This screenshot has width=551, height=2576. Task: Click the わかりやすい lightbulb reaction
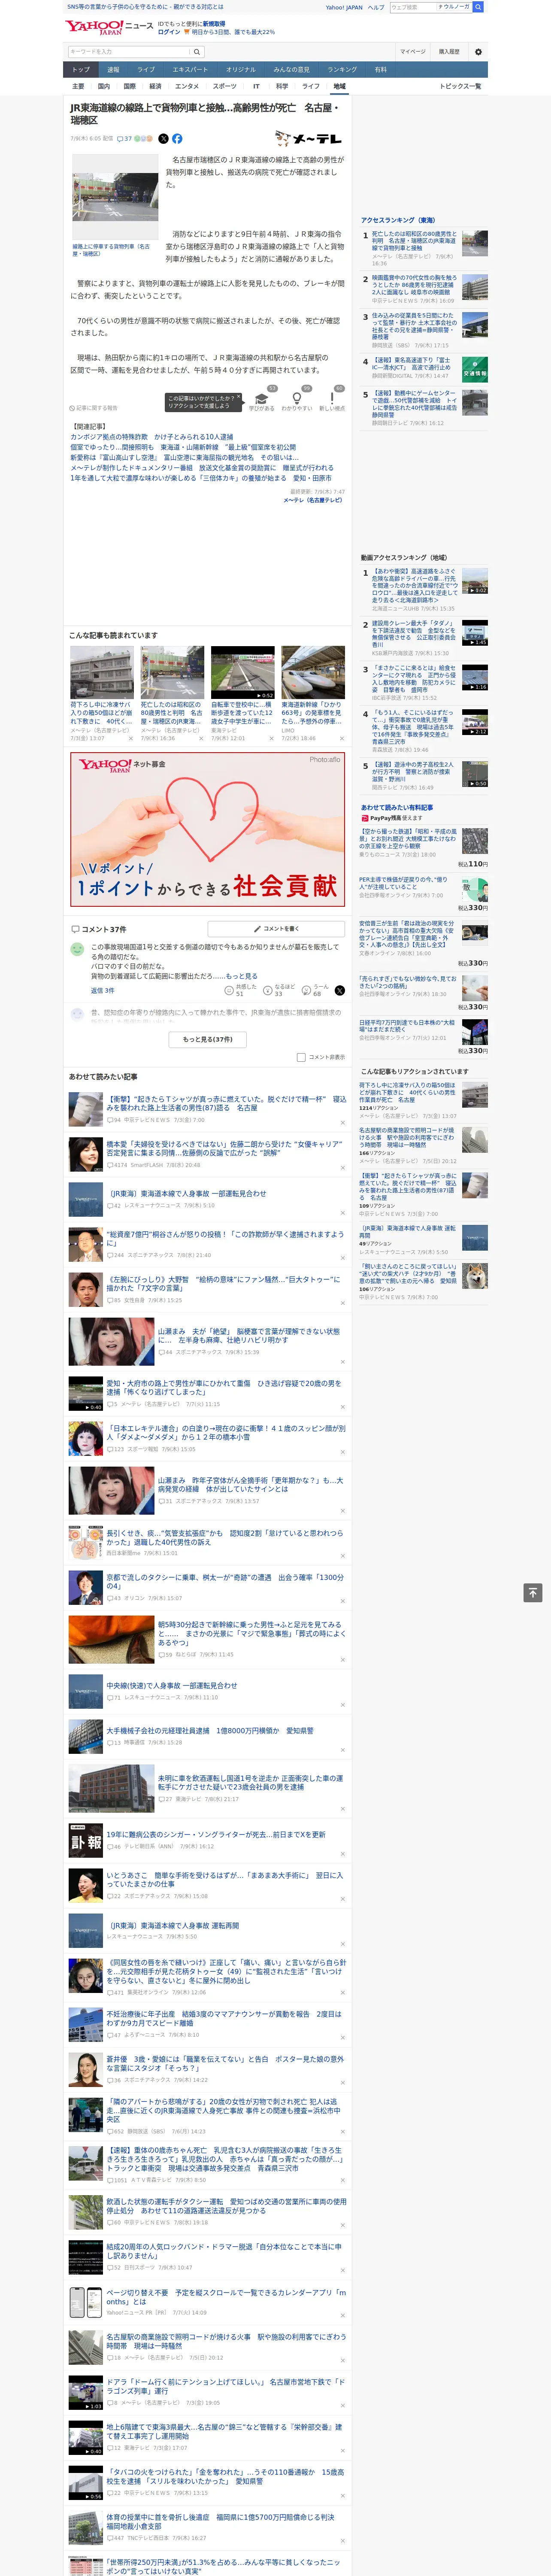click(297, 398)
